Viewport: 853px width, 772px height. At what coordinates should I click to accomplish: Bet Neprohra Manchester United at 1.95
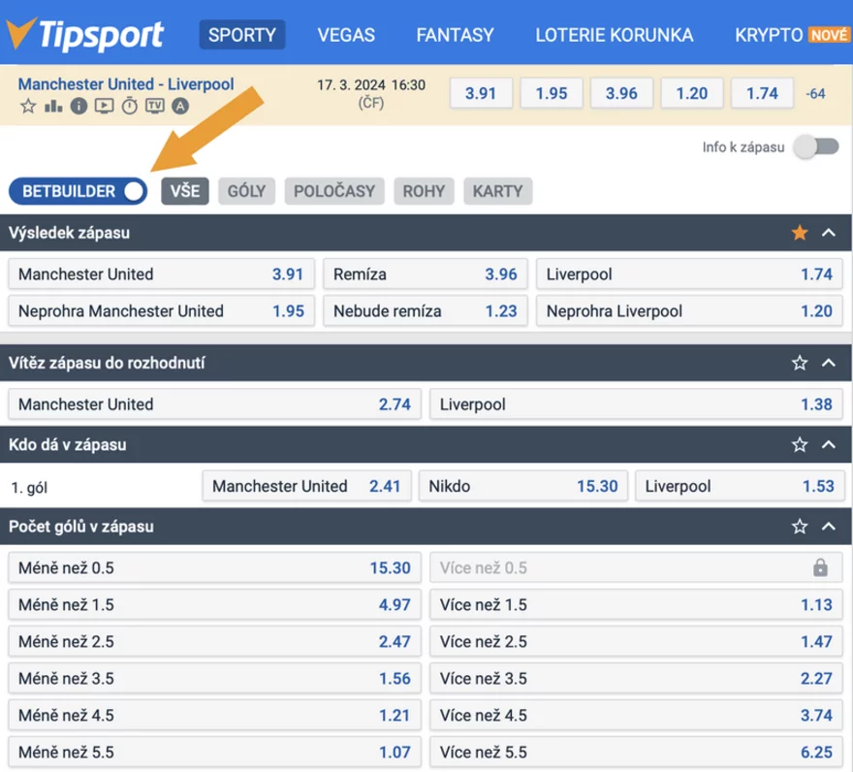coord(162,311)
